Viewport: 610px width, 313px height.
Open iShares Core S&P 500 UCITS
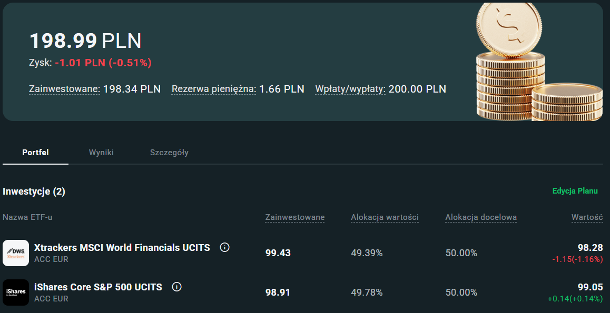click(x=98, y=287)
